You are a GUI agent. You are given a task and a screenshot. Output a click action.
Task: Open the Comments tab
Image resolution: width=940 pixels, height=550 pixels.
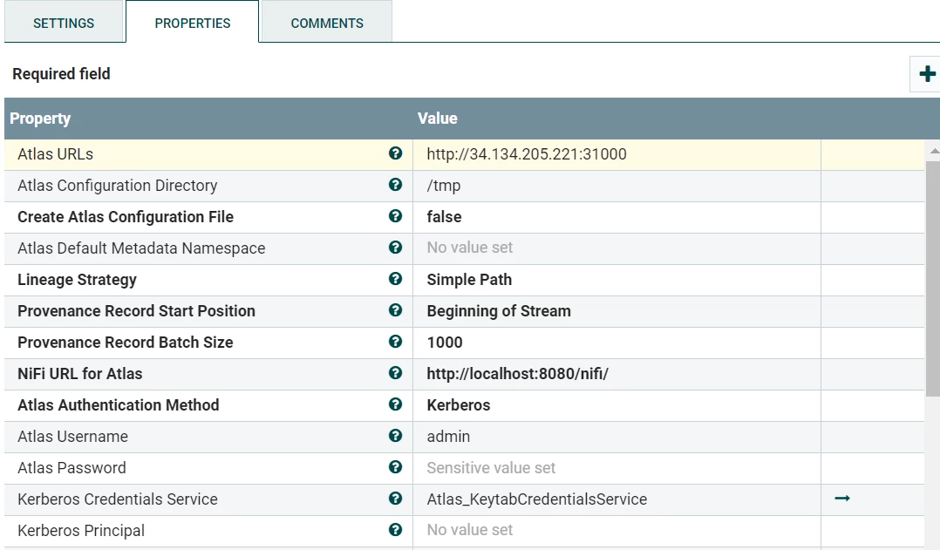(327, 23)
